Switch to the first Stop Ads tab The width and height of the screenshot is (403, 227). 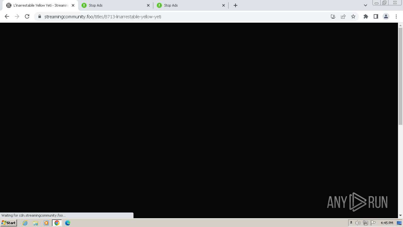pos(115,5)
